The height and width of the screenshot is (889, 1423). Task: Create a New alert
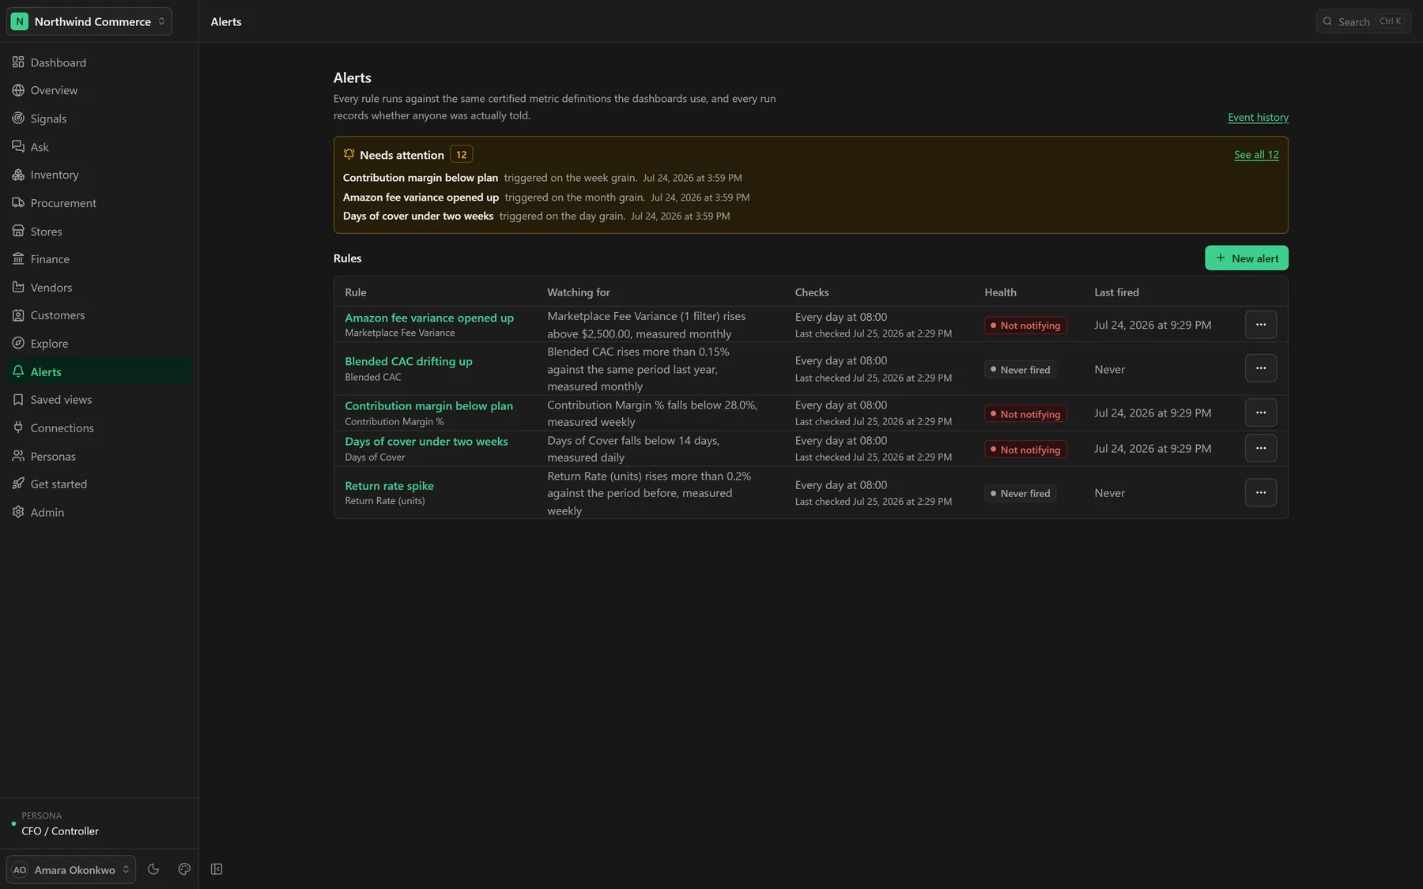1247,258
